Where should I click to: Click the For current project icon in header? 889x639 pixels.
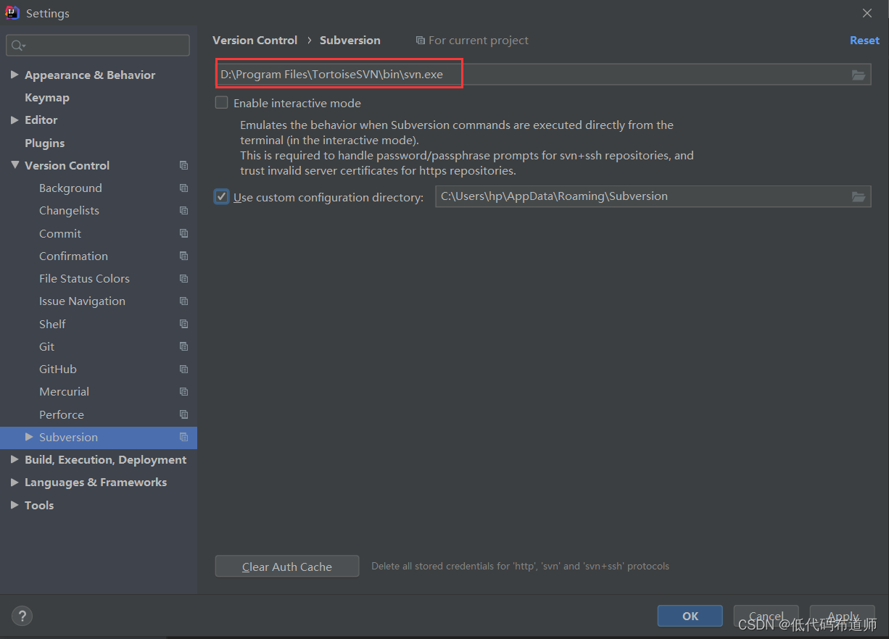pyautogui.click(x=421, y=41)
